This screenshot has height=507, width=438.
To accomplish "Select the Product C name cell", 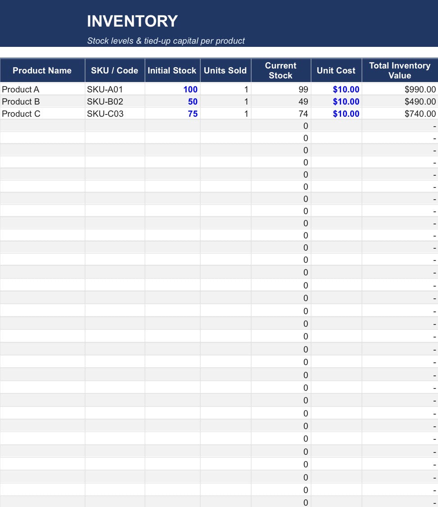I will click(x=42, y=114).
